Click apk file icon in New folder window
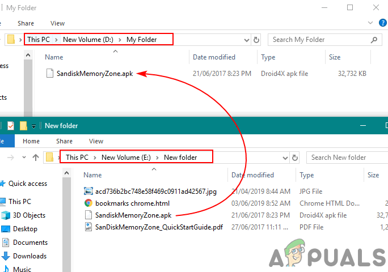The width and height of the screenshot is (388, 272). [x=88, y=215]
